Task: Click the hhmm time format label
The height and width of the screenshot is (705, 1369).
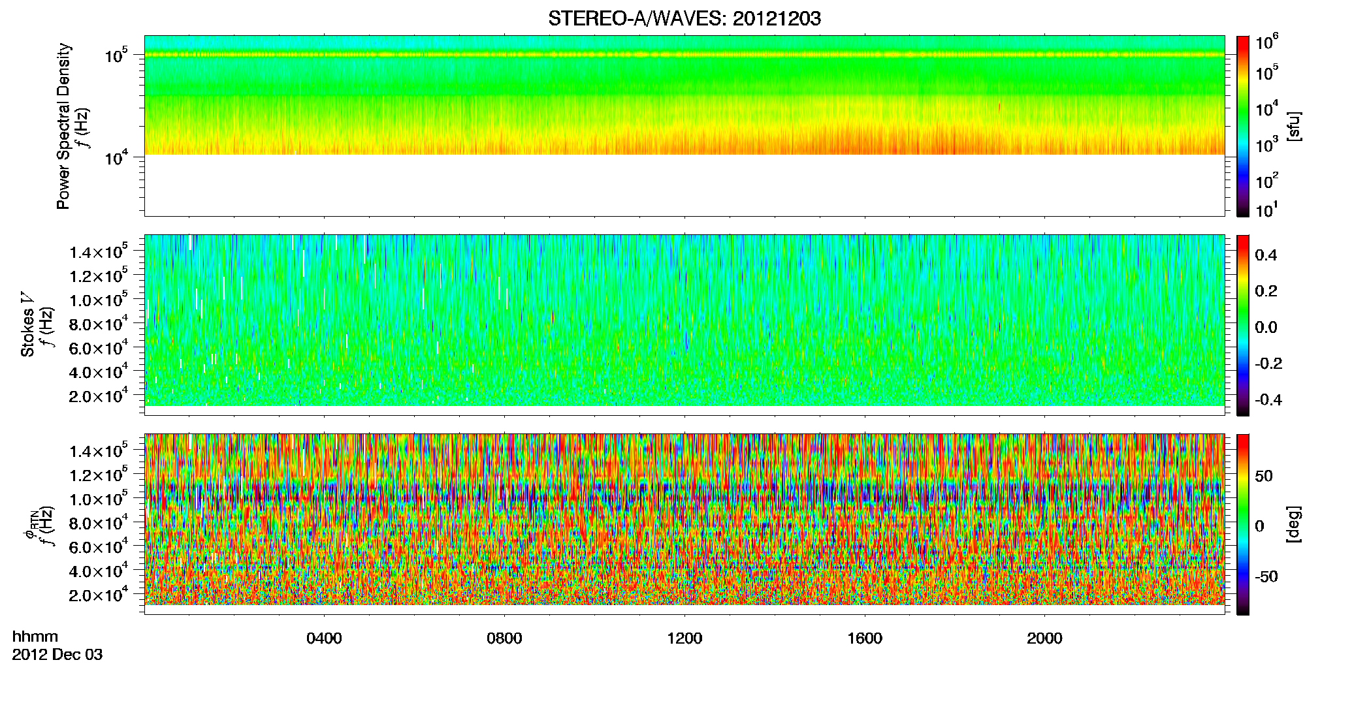Action: click(35, 637)
